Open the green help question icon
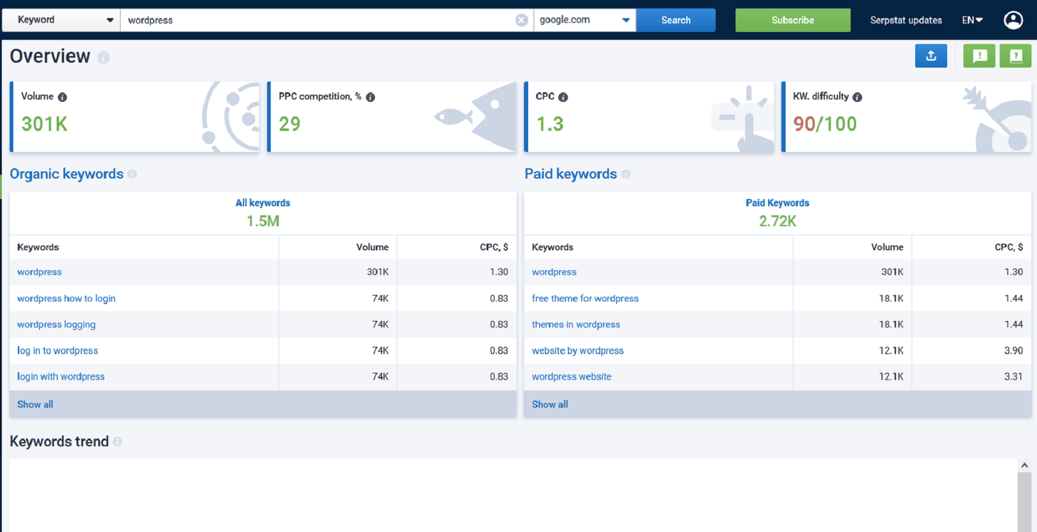Screen dimensions: 1037x532 point(1015,56)
